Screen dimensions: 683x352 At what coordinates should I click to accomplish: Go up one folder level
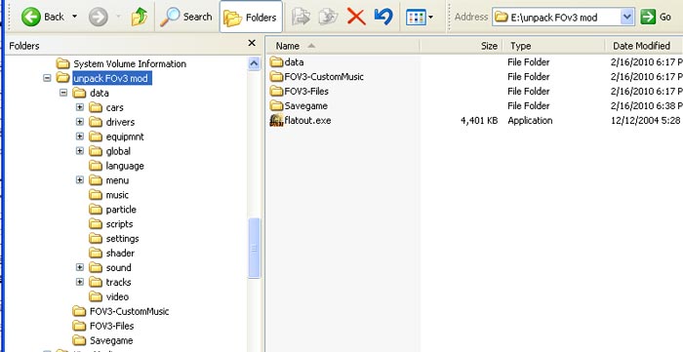(x=139, y=17)
